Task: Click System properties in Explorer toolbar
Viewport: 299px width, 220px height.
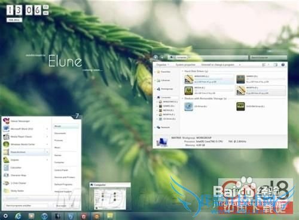Action: pyautogui.click(x=185, y=65)
